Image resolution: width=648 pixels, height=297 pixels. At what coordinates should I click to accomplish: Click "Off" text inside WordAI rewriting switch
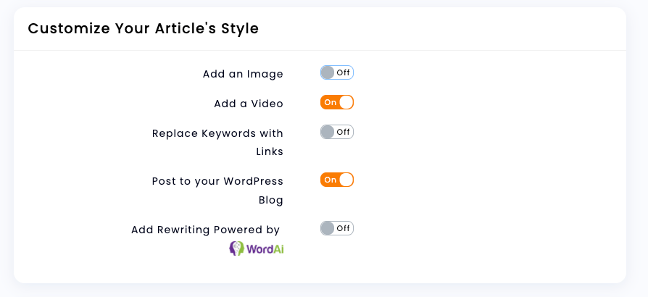(343, 228)
